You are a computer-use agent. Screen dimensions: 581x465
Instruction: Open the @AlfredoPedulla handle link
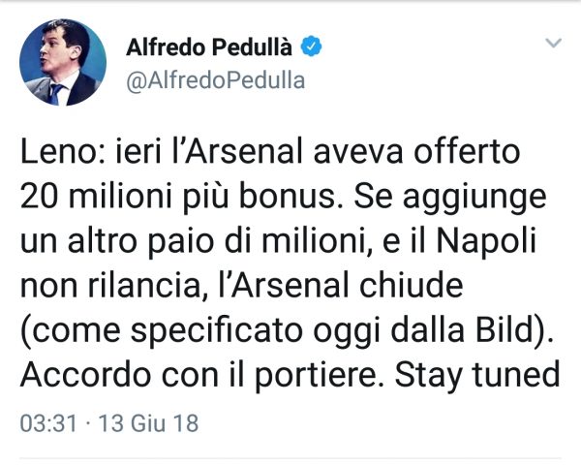(x=215, y=81)
